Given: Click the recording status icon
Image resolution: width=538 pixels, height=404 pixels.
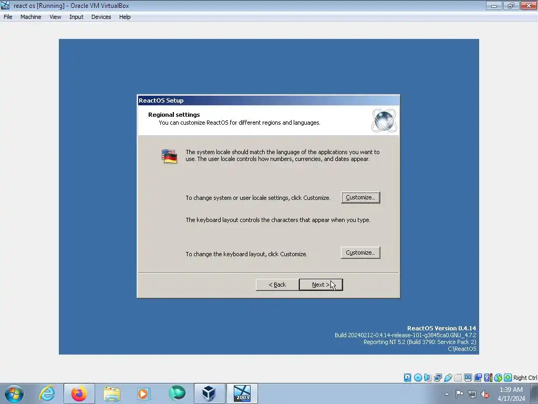Looking at the screenshot, I should click(x=478, y=378).
